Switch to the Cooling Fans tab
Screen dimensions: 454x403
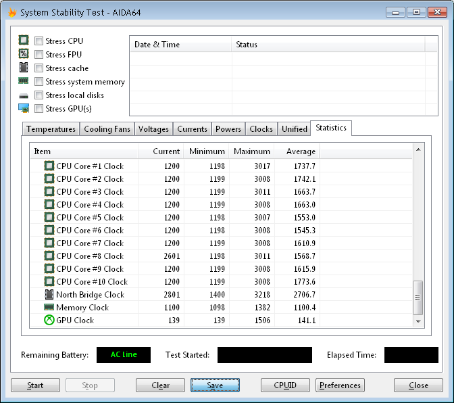[107, 129]
